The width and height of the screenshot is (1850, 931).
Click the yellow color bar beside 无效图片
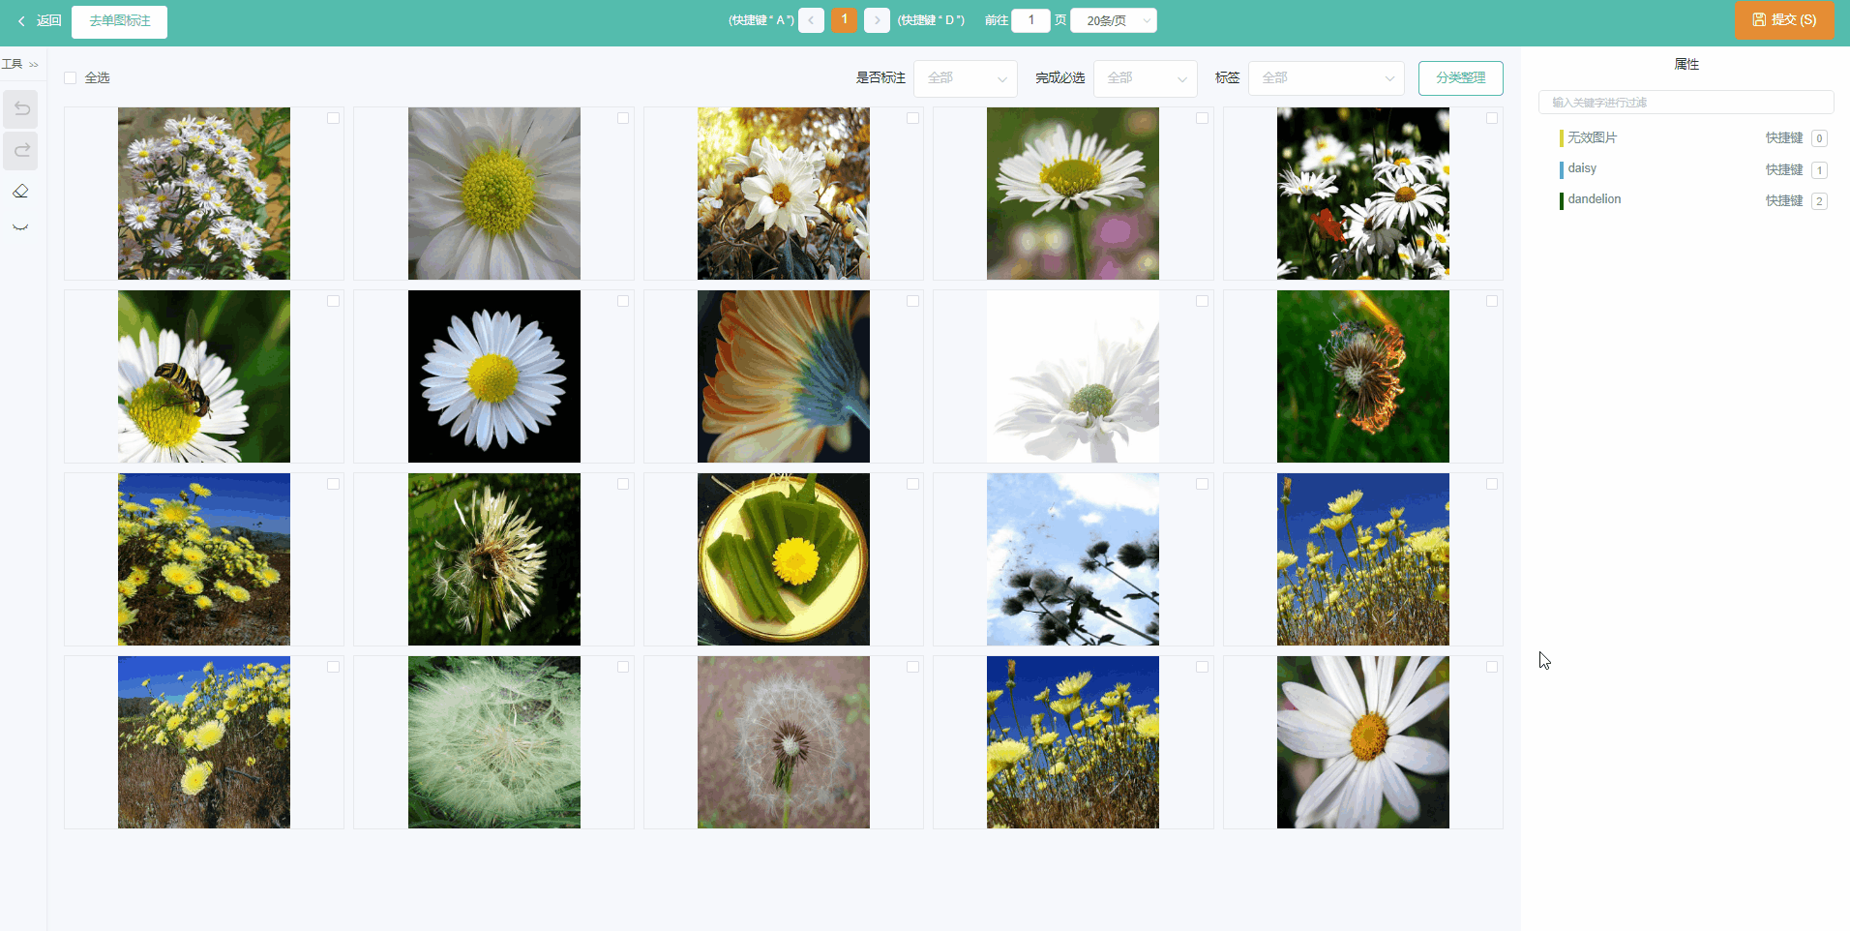click(x=1562, y=138)
